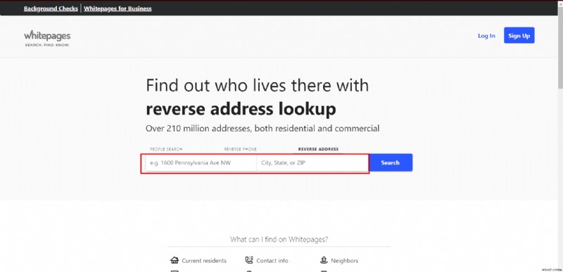This screenshot has width=563, height=272.
Task: Open the Background Checks link
Action: [51, 8]
